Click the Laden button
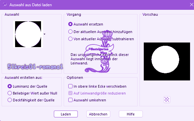This screenshot has width=194, height=121. [66, 114]
